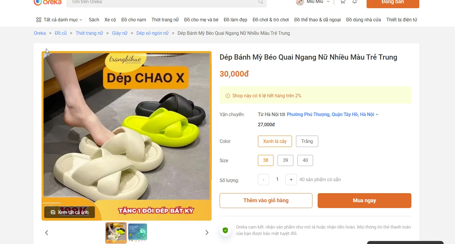Click Thêm vào giỏ hàng button
Viewport: 455px width, 244px height.
266,200
